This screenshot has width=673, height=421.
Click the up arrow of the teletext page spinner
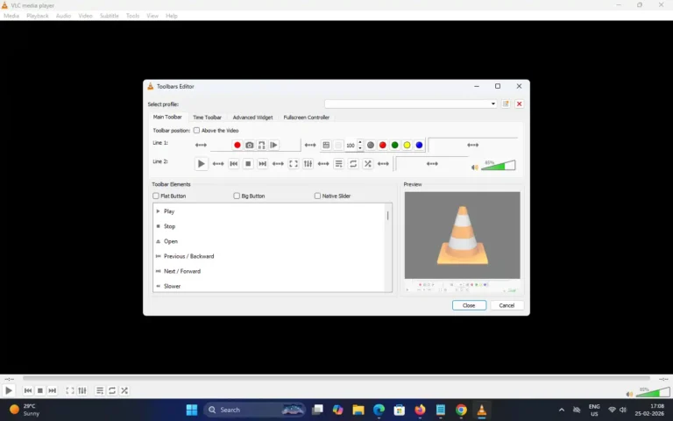(360, 142)
